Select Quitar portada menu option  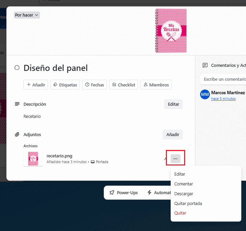click(x=188, y=204)
